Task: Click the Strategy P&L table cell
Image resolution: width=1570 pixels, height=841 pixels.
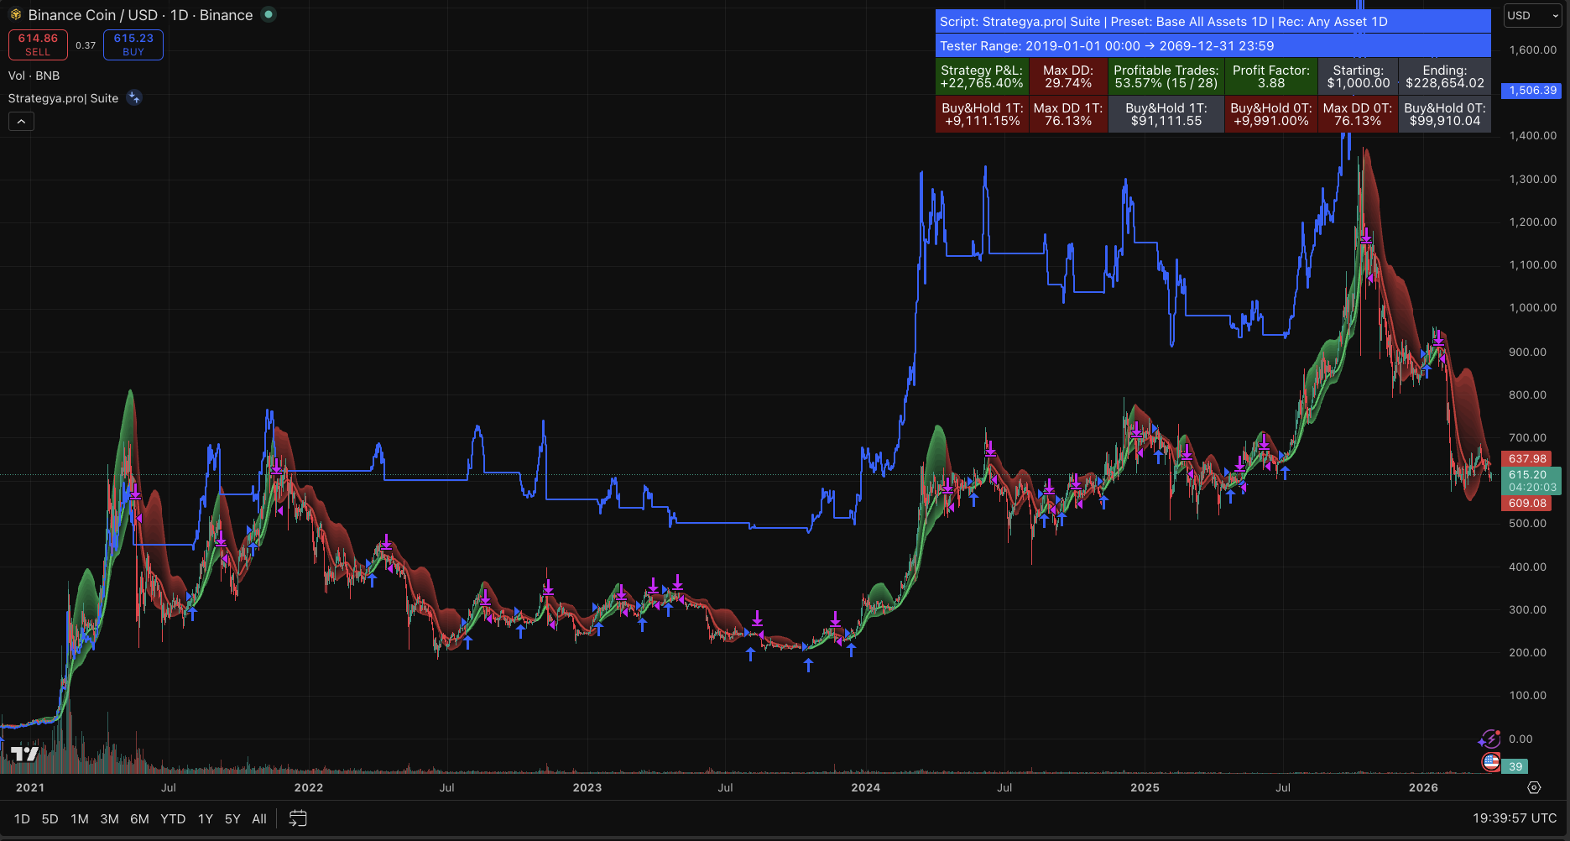Action: pos(982,76)
